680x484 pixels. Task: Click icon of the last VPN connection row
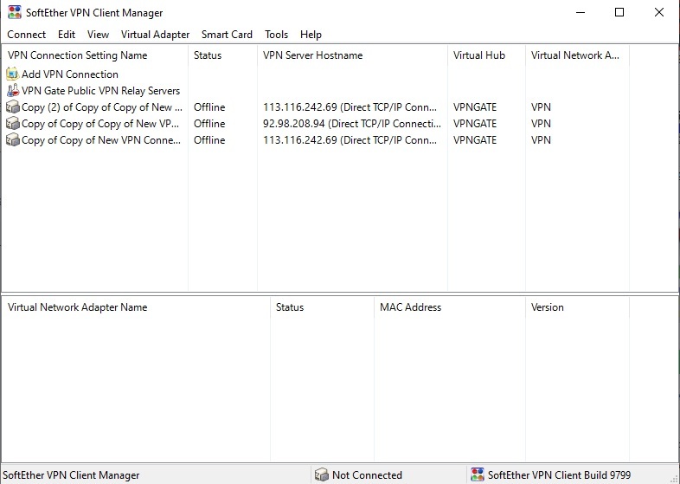(x=13, y=140)
